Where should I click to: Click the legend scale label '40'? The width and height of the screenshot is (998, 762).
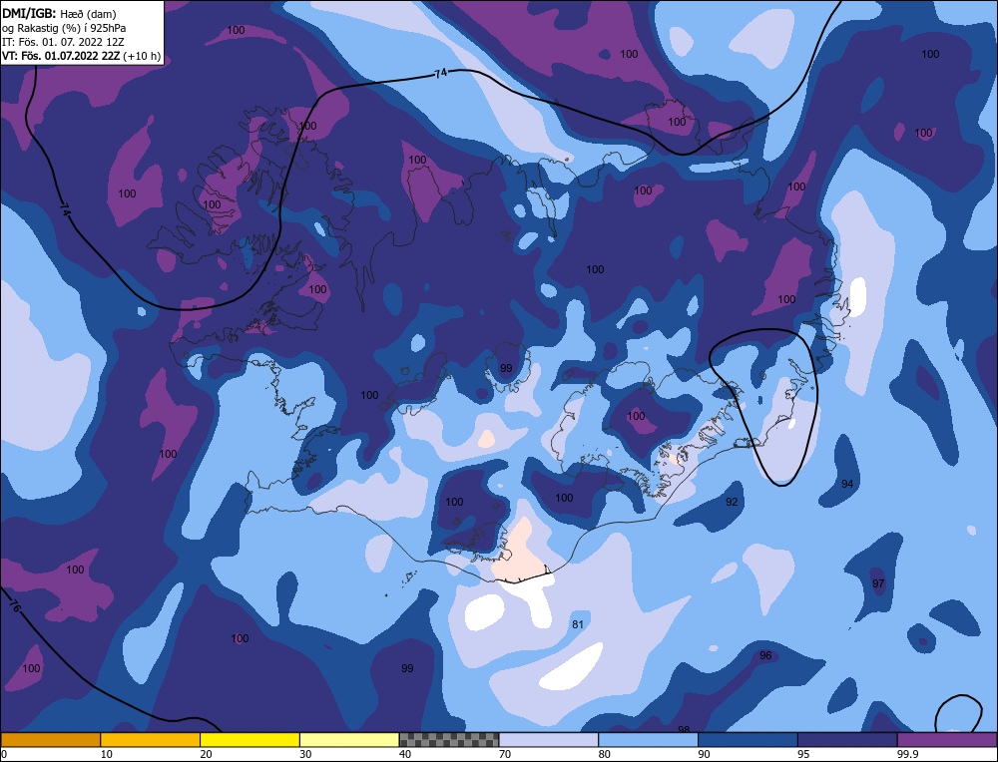tap(405, 754)
